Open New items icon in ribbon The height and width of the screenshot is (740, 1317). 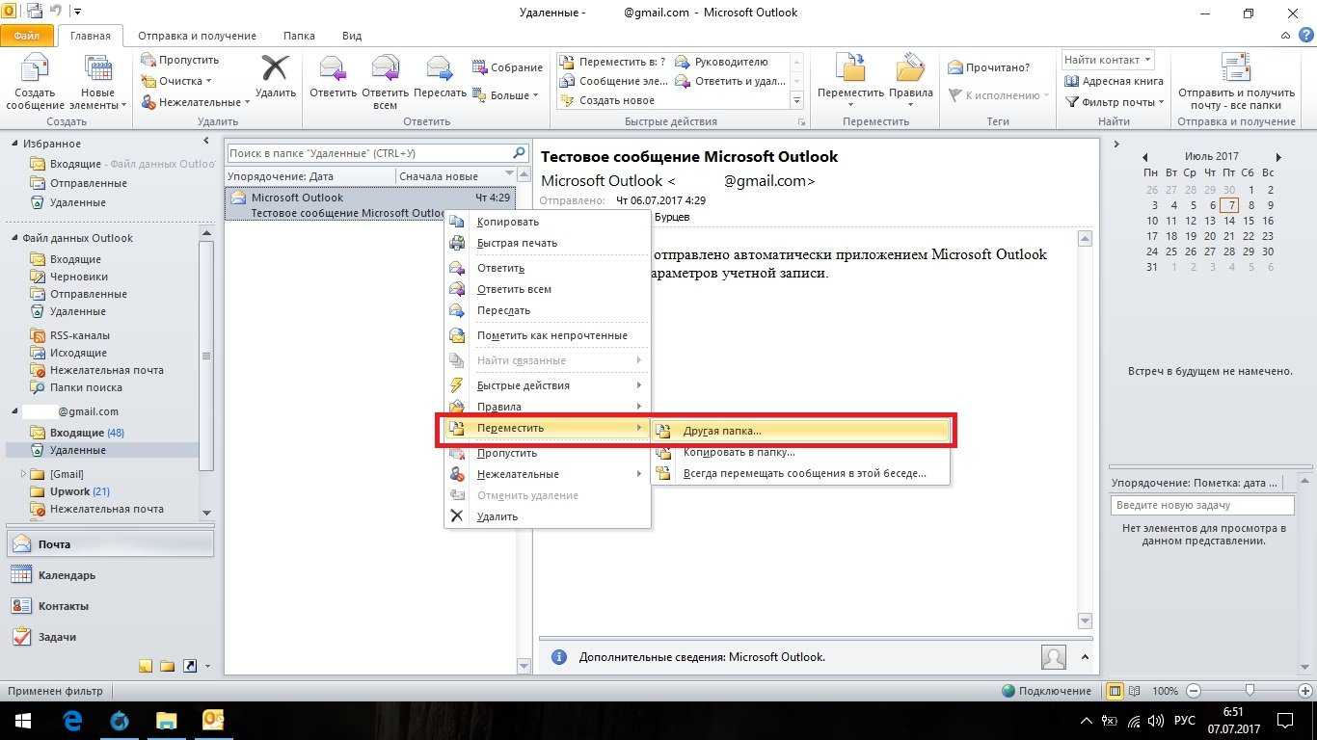(x=98, y=69)
